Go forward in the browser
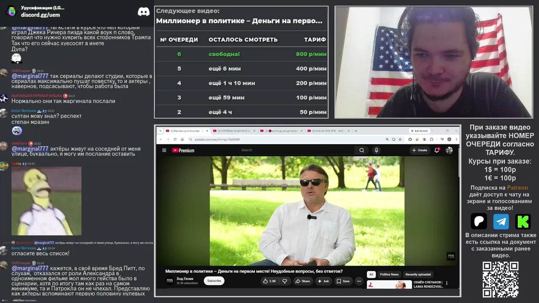The height and width of the screenshot is (303, 539). point(168,139)
